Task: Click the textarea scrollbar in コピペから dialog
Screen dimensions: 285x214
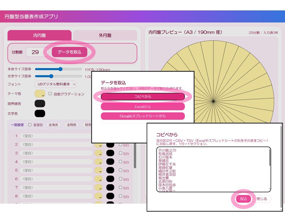Action: 270,158
